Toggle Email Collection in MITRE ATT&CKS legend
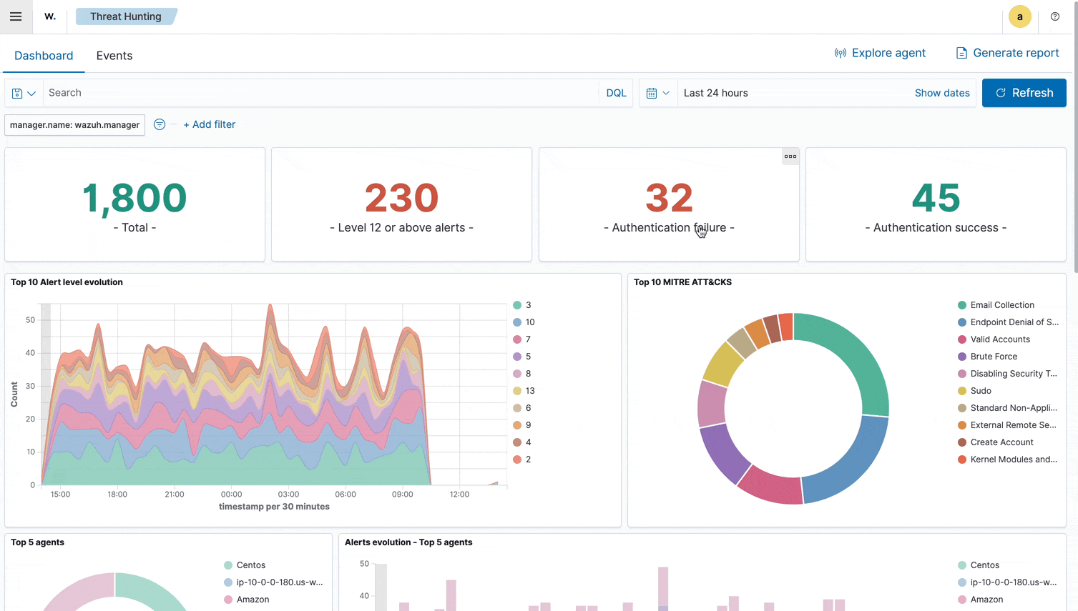Screen dimensions: 1078x611 click(1001, 305)
